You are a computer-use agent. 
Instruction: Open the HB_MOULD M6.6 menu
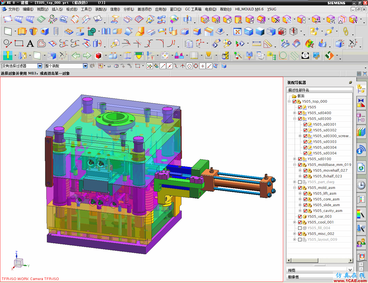[x=249, y=9]
